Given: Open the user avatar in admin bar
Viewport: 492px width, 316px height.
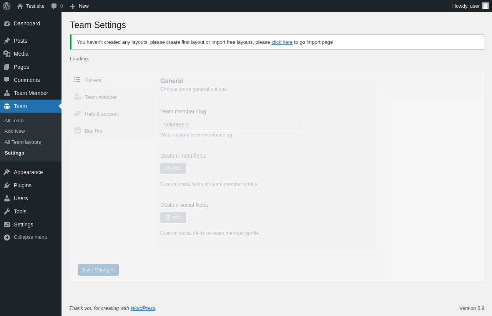Looking at the screenshot, I should click(485, 6).
